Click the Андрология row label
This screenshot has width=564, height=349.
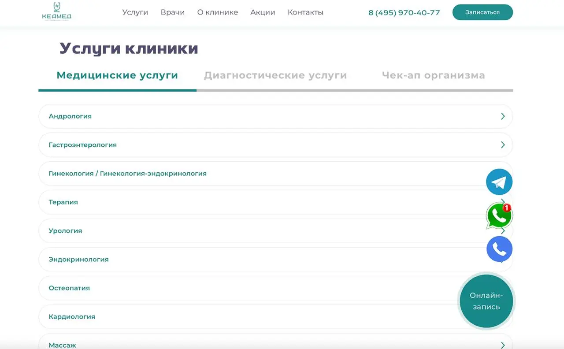(x=70, y=116)
